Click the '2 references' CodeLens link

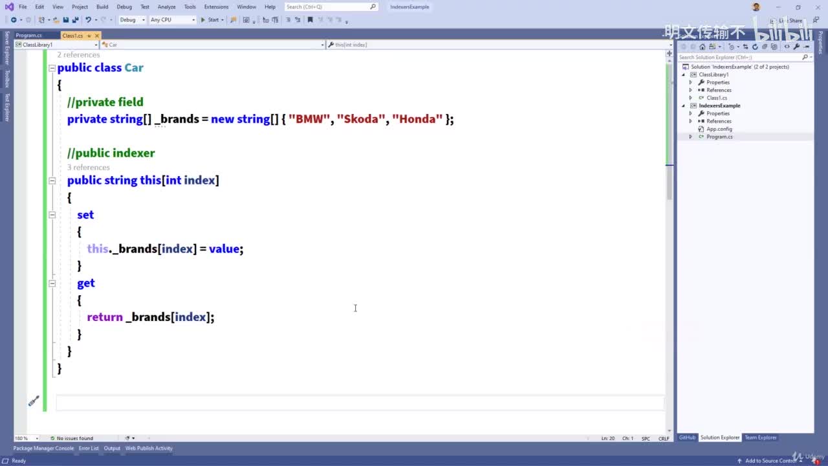coord(78,55)
